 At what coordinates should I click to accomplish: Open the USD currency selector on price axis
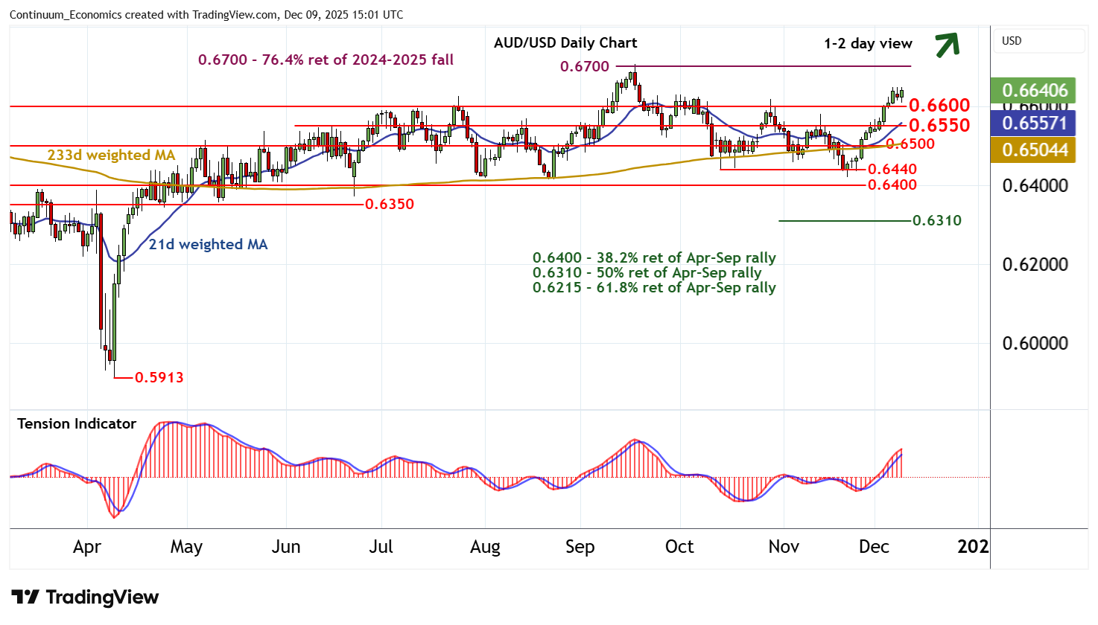click(1038, 41)
